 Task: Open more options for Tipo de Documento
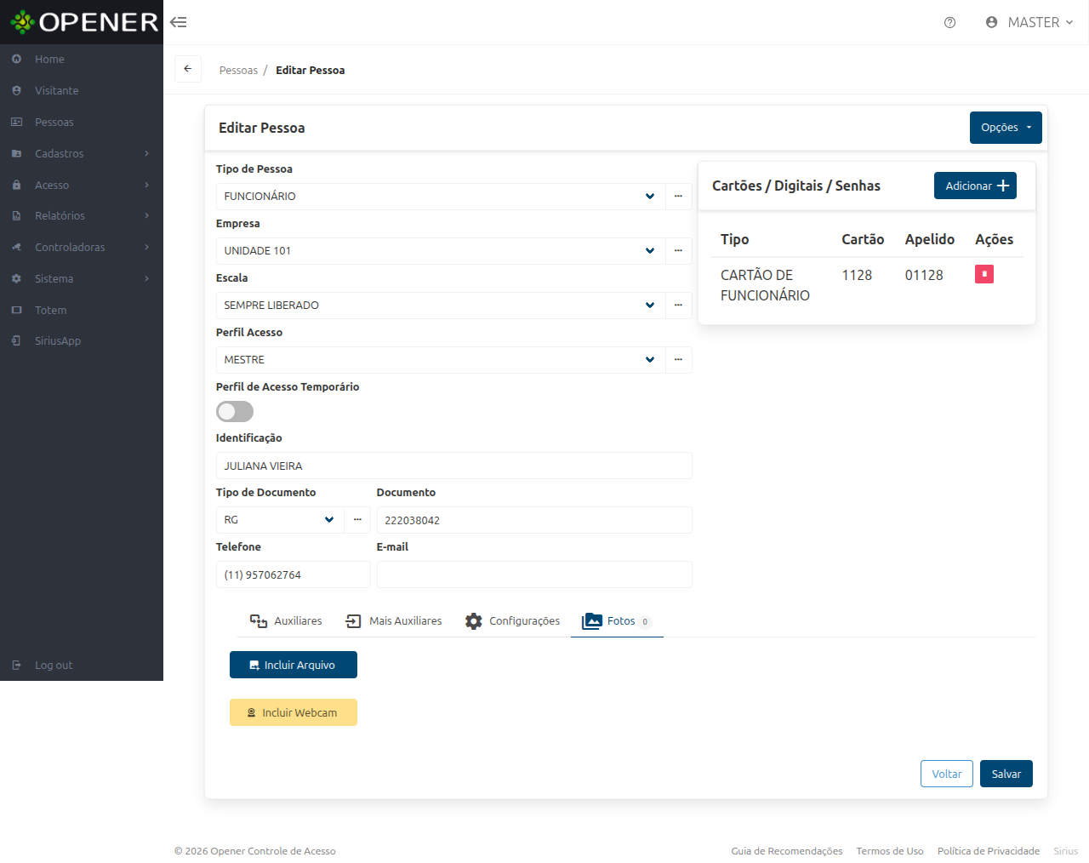tap(357, 520)
